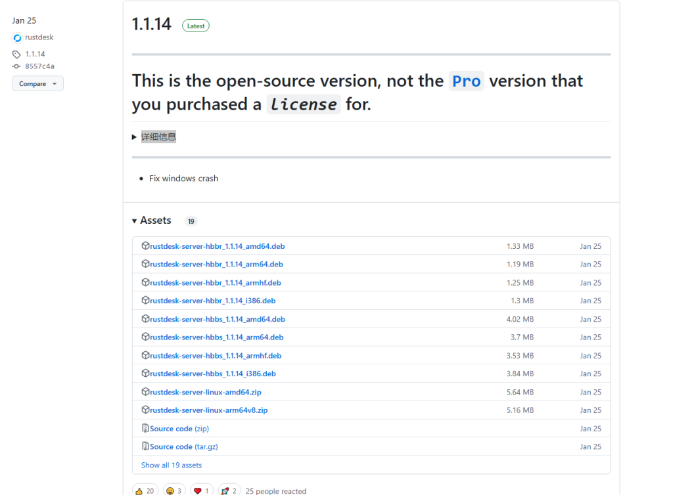
Task: Click file icon for Source code (zip)
Action: pyautogui.click(x=145, y=428)
